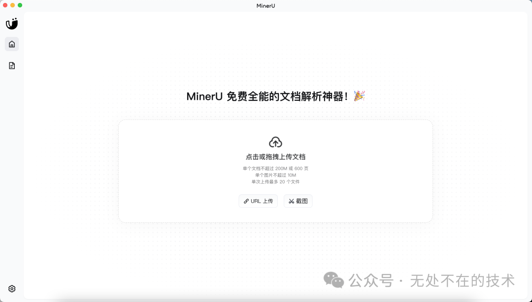Click the MinerU logo at the sidebar top

(x=11, y=23)
